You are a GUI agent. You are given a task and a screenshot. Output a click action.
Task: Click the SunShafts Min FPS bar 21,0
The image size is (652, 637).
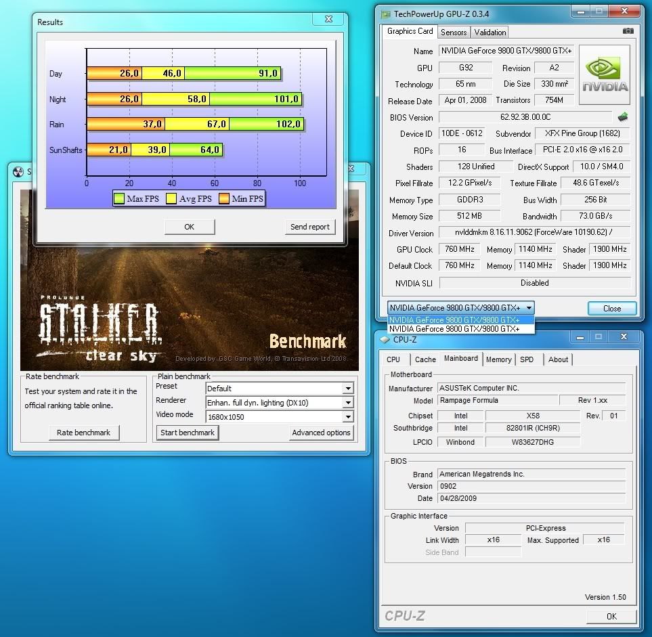[x=109, y=150]
